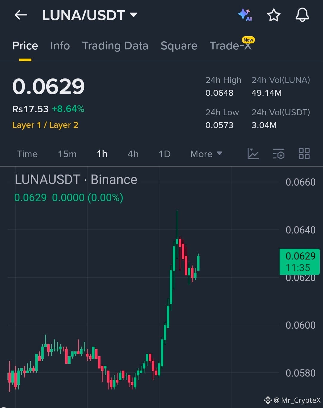Open chart settings icon beside indicators
The image size is (323, 408).
tap(278, 154)
